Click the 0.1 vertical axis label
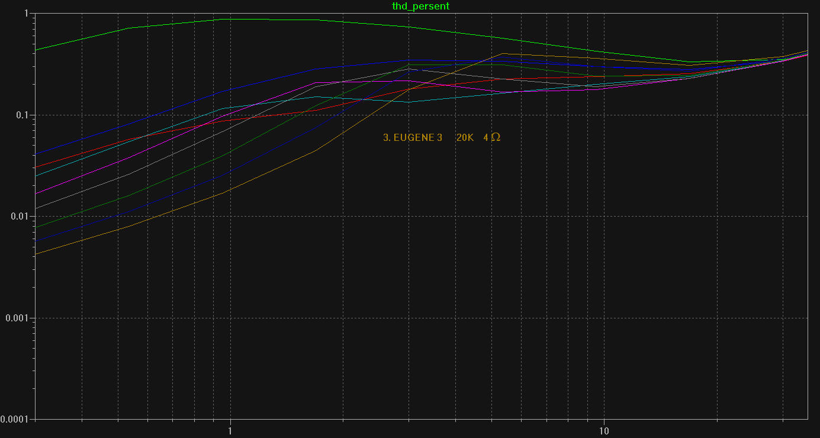 tap(22, 115)
